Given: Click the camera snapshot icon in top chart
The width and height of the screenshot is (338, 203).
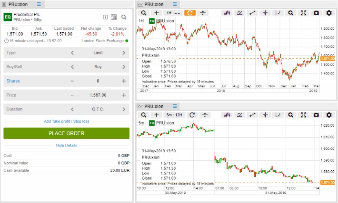Looking at the screenshot, I should tap(316, 13).
